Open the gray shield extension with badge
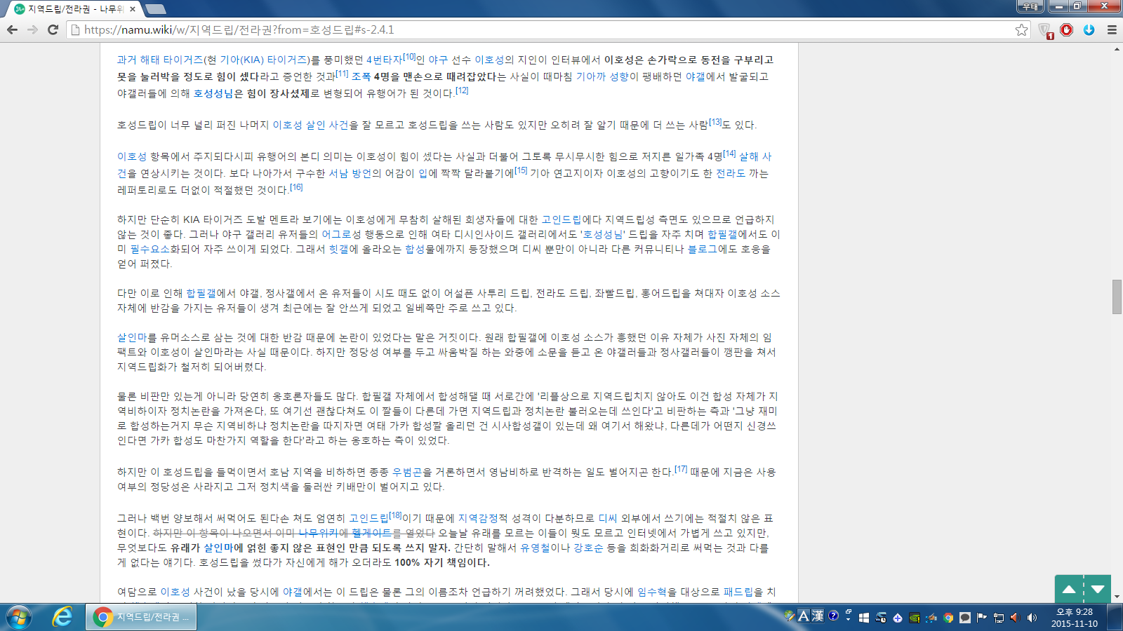The height and width of the screenshot is (631, 1123). (x=1045, y=30)
